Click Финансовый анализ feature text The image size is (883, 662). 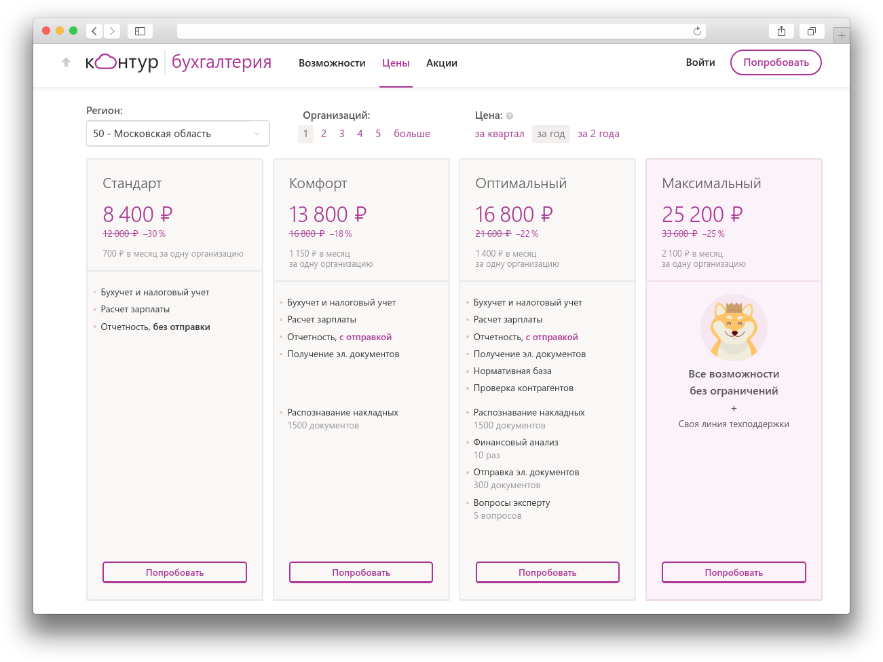click(x=516, y=443)
